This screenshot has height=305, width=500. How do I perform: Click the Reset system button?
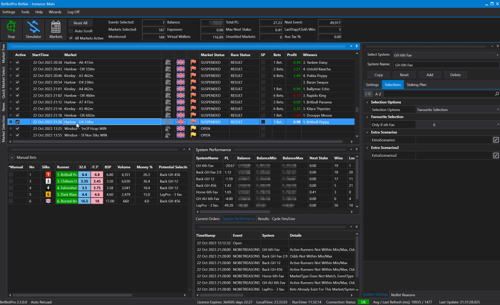tap(404, 75)
